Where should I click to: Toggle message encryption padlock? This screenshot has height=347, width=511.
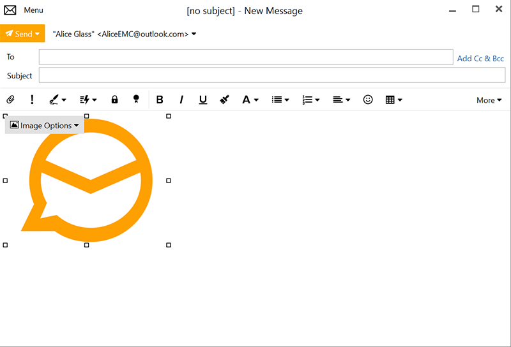[114, 100]
